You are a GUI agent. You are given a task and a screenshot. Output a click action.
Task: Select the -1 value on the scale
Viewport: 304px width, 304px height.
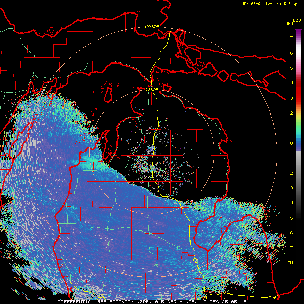coord(290,158)
